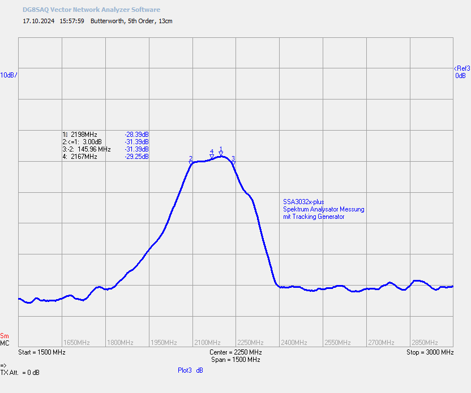Click the Ref3 0dB reference indicator

(x=462, y=72)
